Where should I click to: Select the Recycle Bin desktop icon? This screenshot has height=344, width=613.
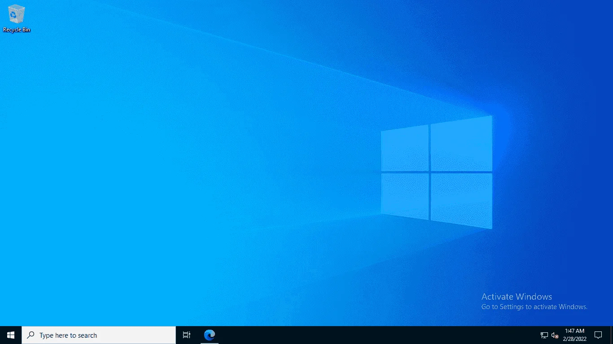click(x=17, y=18)
